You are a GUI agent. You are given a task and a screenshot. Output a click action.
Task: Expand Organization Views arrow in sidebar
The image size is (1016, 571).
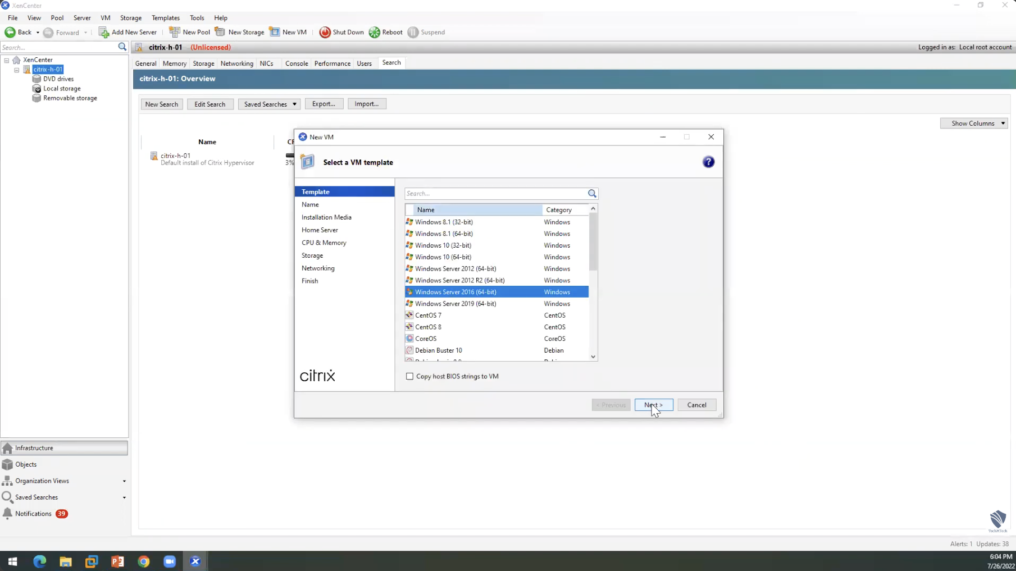click(124, 481)
